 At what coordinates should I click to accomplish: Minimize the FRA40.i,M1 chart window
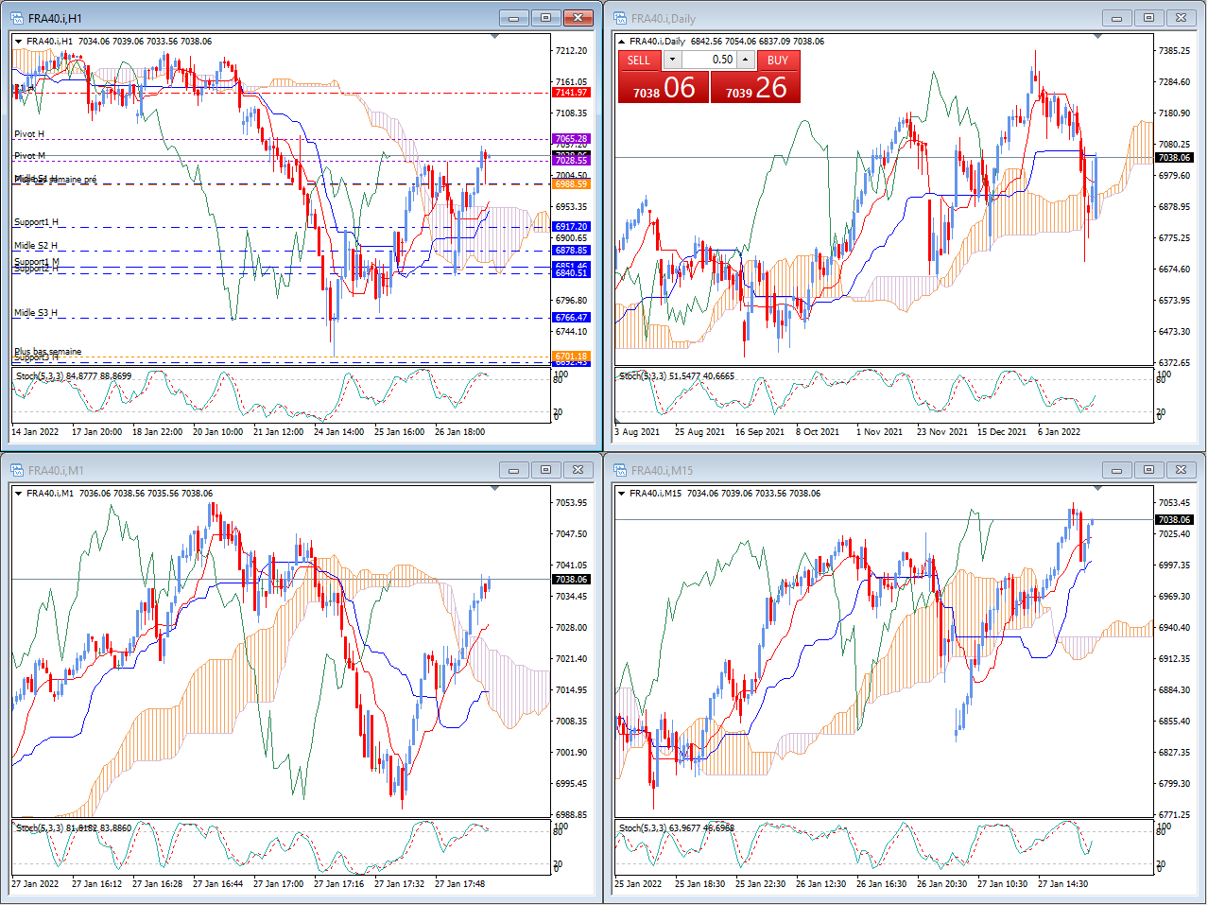pyautogui.click(x=513, y=470)
